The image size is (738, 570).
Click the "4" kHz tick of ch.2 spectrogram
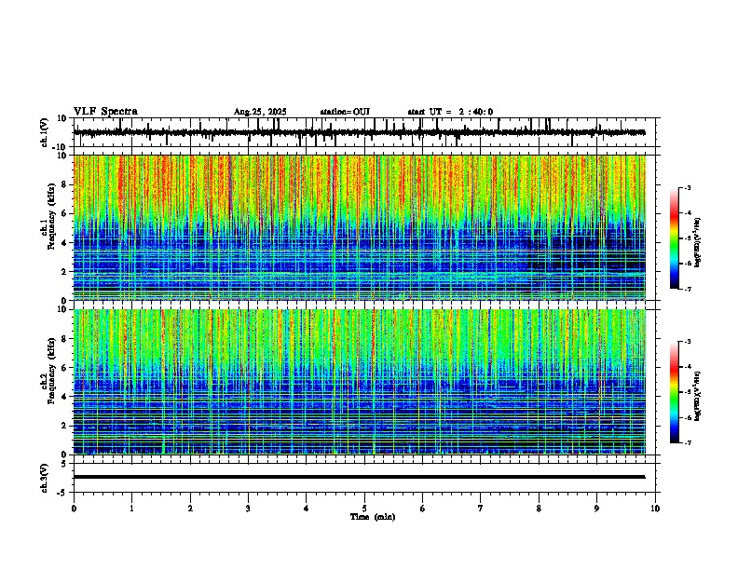(65, 397)
